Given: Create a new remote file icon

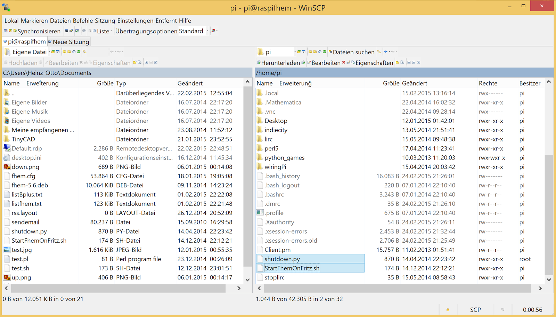Looking at the screenshot, I should tap(402, 63).
